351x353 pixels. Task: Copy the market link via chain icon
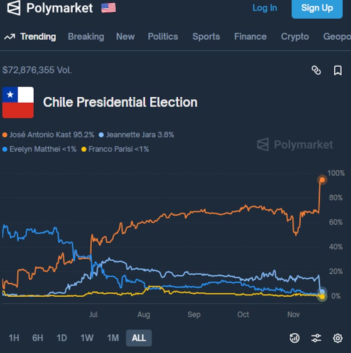point(316,70)
